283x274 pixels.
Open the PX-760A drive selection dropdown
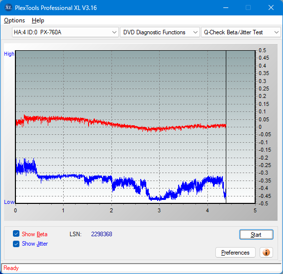coord(65,32)
